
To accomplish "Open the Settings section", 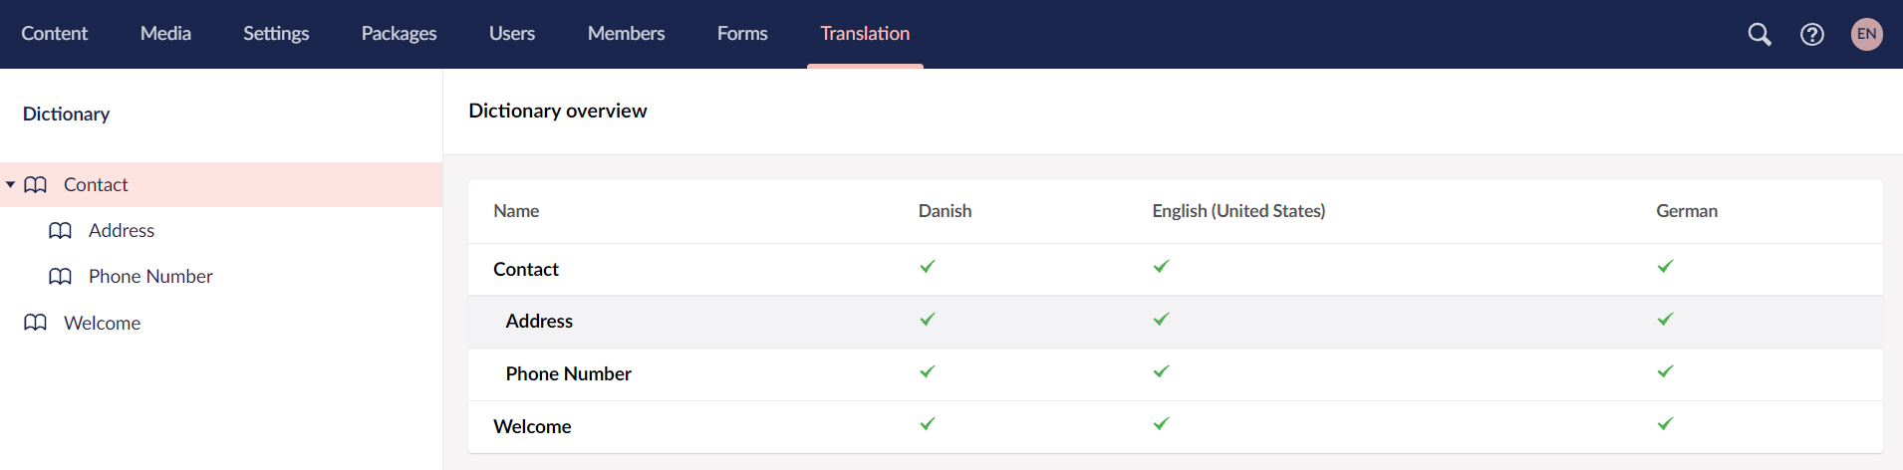I will click(x=276, y=34).
